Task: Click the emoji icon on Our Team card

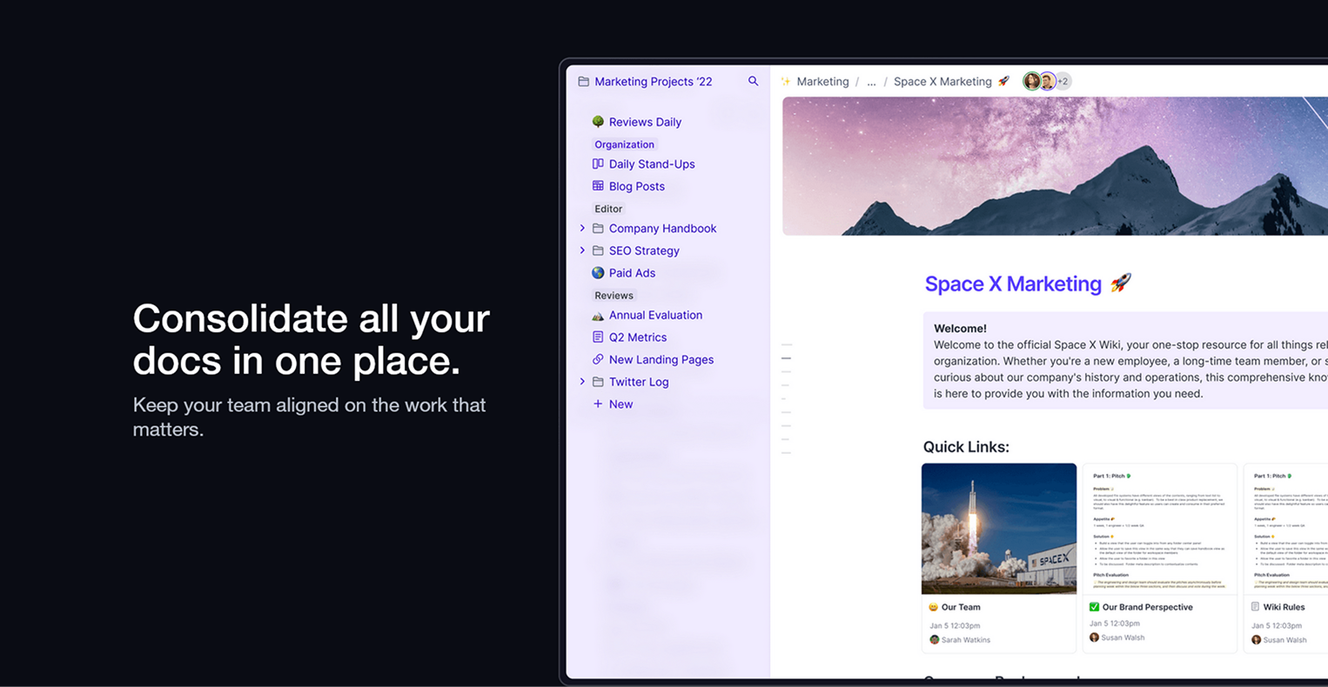Action: pyautogui.click(x=934, y=607)
